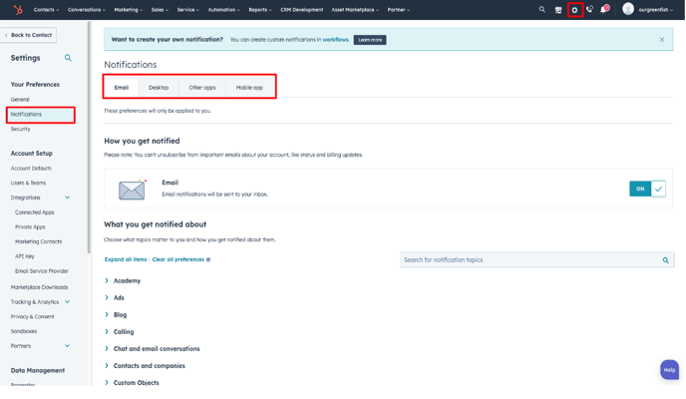This screenshot has width=686, height=399.
Task: Open Connected Apps settings
Action: click(x=35, y=212)
